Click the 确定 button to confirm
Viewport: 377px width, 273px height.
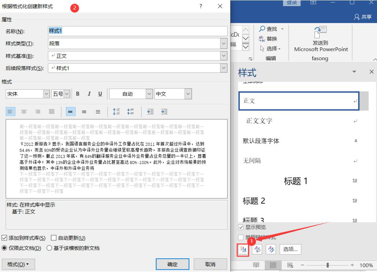tap(173, 264)
